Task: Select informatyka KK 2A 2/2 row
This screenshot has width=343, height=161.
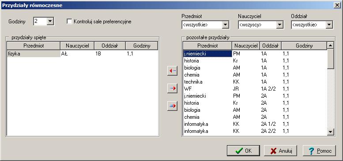Action: (255, 131)
